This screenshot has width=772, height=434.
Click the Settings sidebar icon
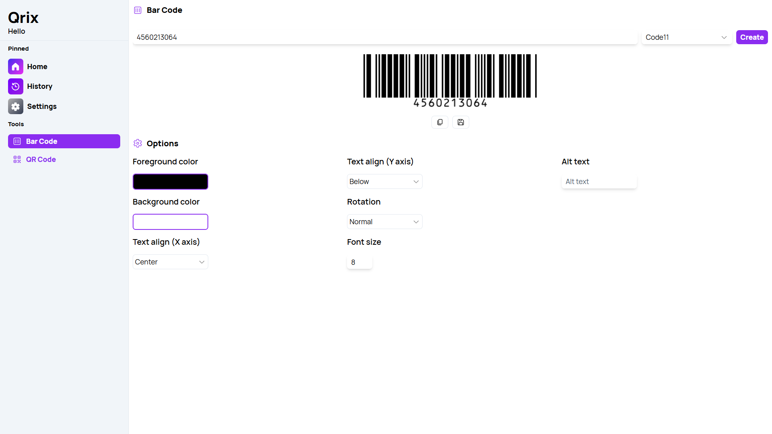pyautogui.click(x=15, y=106)
